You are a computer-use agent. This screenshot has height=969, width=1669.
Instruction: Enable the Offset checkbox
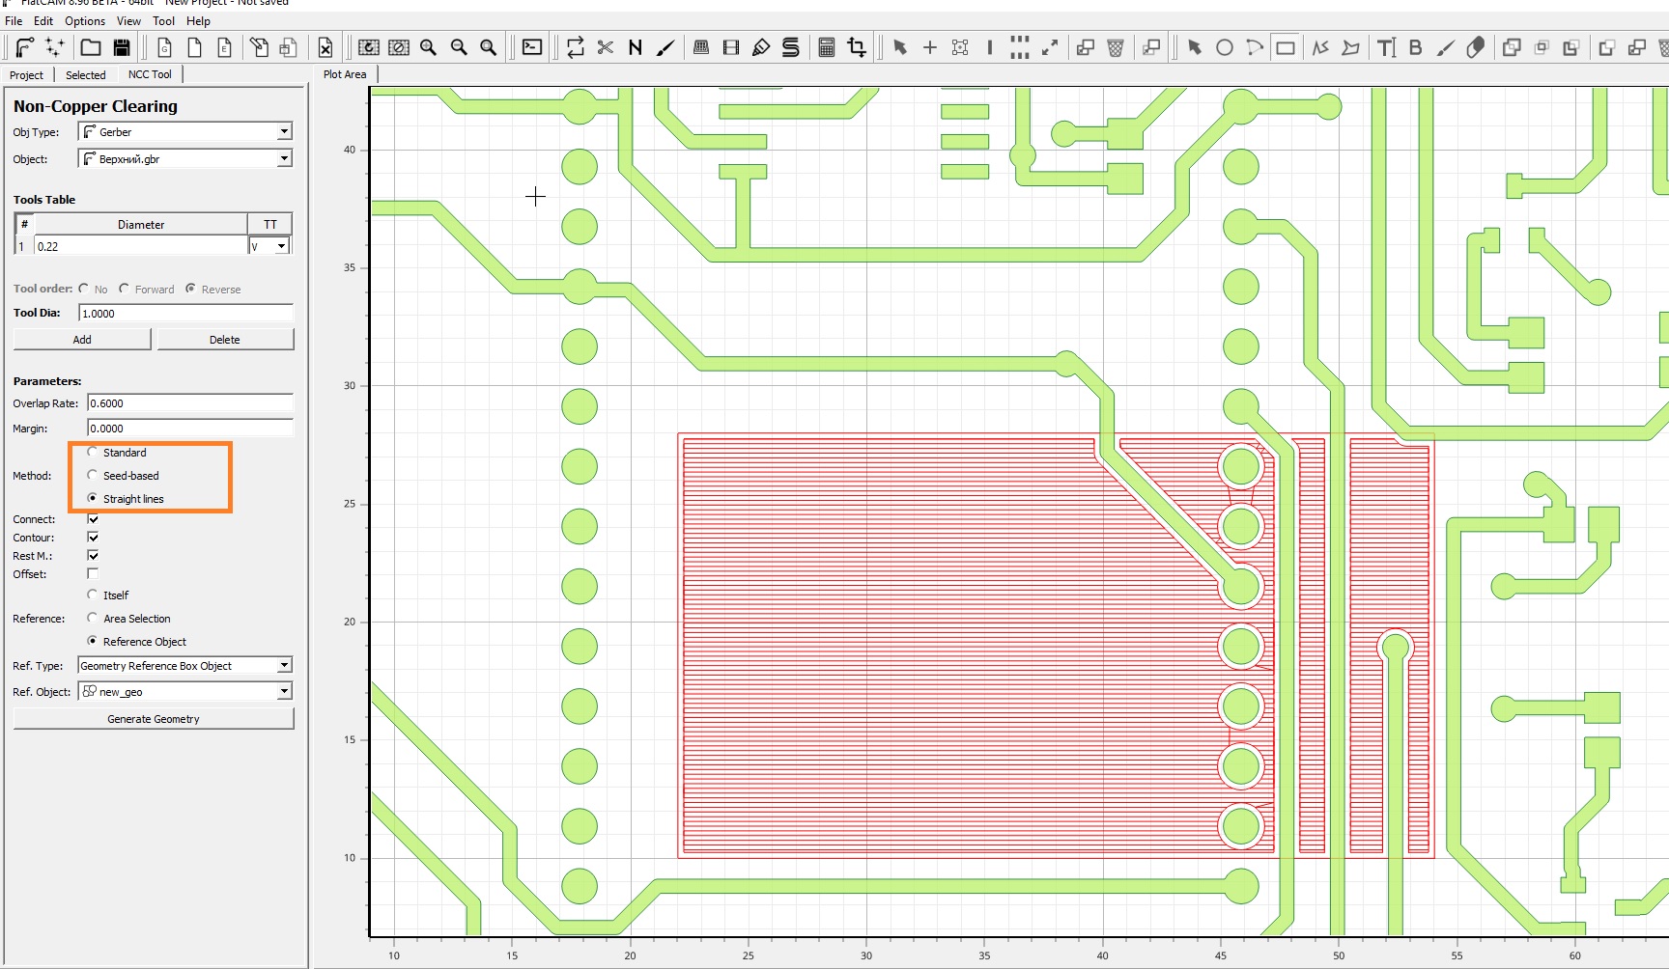(93, 573)
